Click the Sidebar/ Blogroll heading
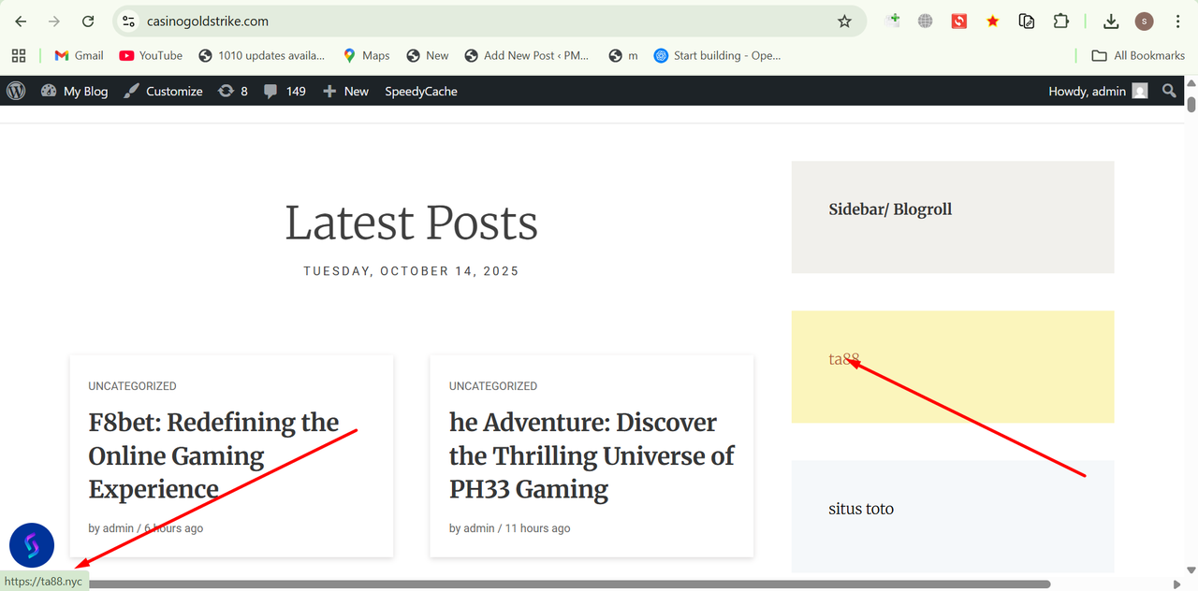Viewport: 1198px width, 591px height. (x=890, y=209)
